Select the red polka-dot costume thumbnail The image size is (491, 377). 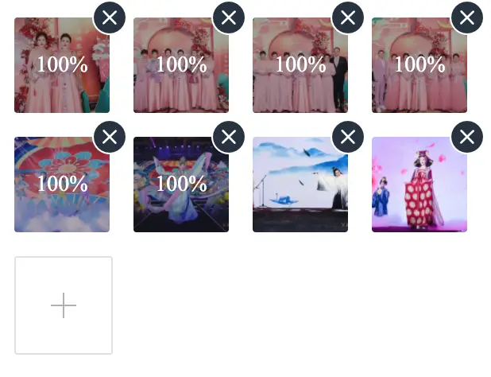pyautogui.click(x=419, y=185)
